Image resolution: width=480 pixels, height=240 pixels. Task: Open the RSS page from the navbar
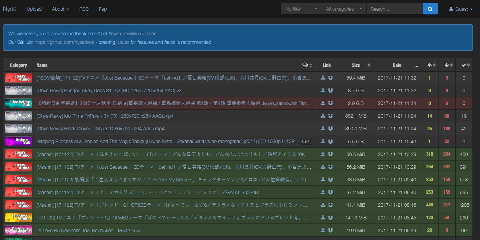[x=84, y=9]
